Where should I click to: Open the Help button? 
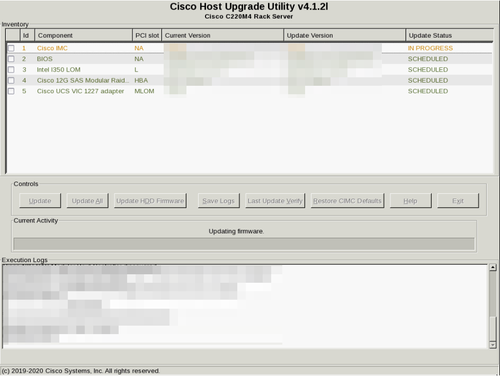pyautogui.click(x=410, y=201)
